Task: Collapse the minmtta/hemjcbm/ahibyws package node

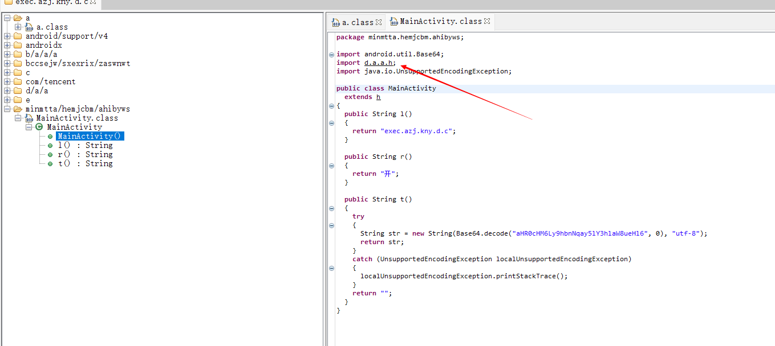Action: point(7,109)
